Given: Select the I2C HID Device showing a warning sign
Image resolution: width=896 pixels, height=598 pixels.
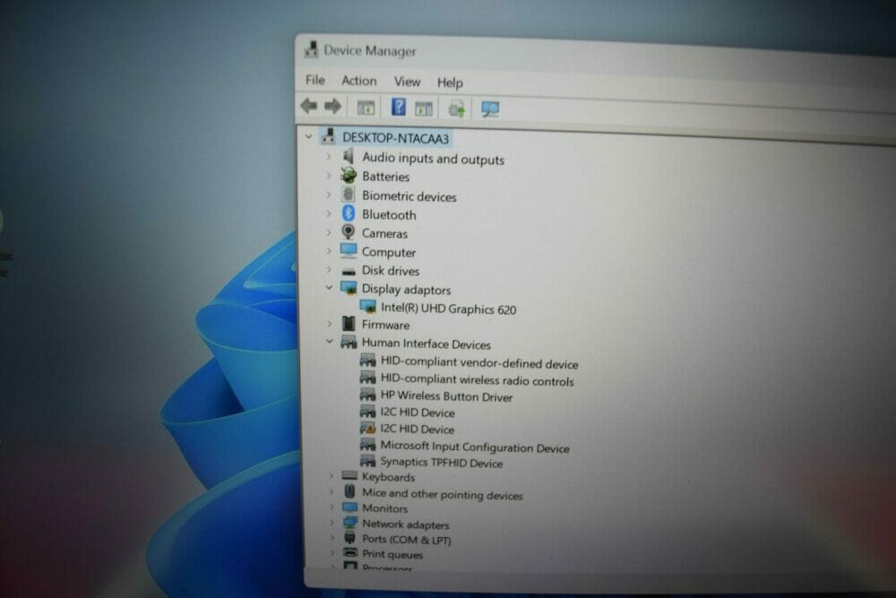Looking at the screenshot, I should coord(418,429).
